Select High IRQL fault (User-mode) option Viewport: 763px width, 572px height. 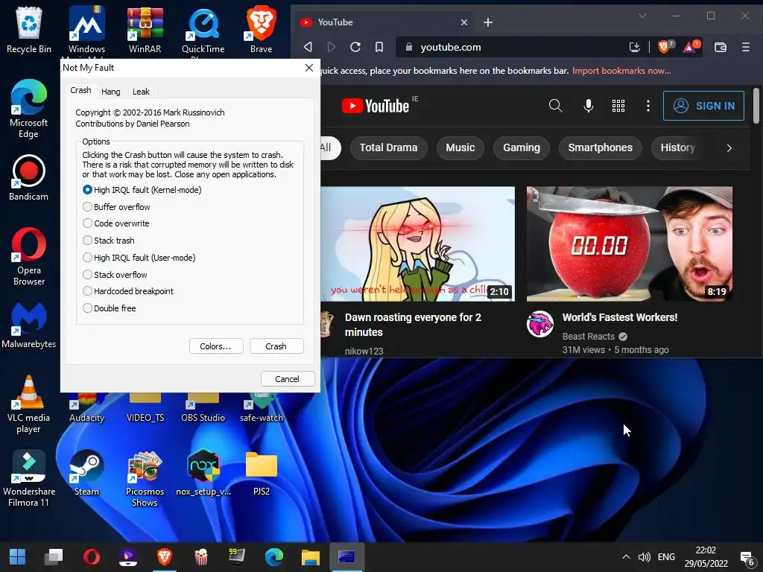(139, 257)
